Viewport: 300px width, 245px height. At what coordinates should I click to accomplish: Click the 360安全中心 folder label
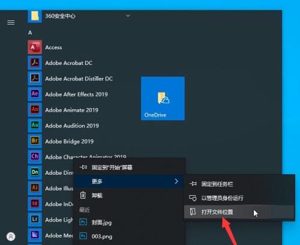tap(60, 16)
